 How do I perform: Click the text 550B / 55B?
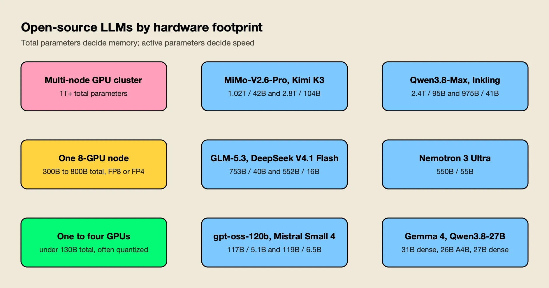coord(455,172)
